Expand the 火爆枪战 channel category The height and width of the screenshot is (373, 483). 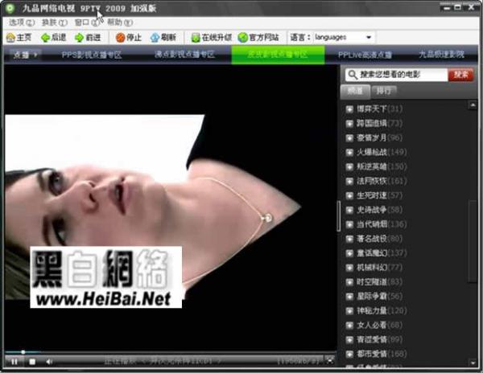point(349,152)
